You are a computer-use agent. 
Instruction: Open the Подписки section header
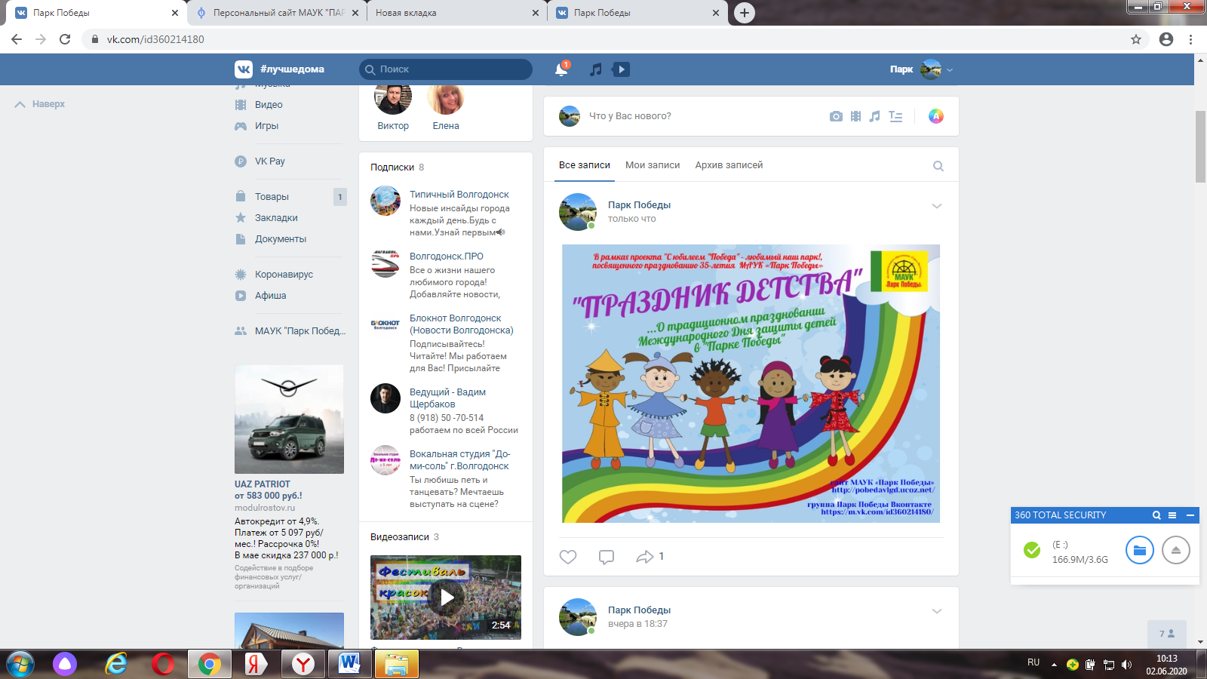[392, 167]
